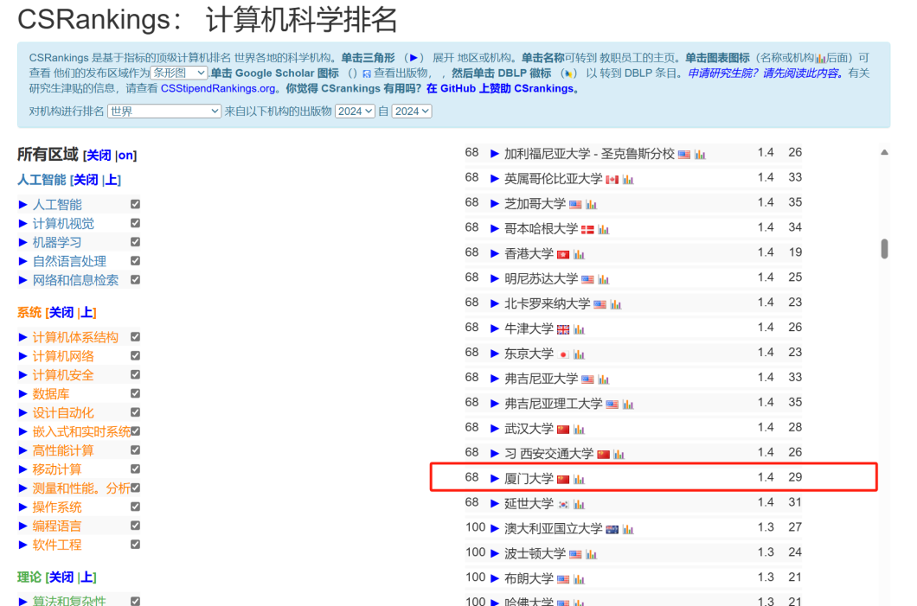Open the start year 2024 dropdown
Screen dimensions: 917x606
(355, 111)
